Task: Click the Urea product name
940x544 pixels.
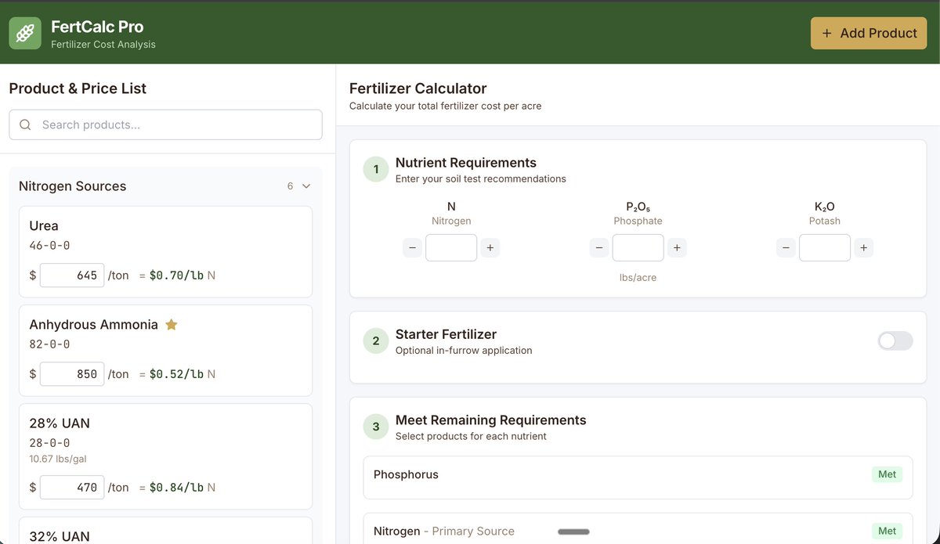Action: point(44,225)
